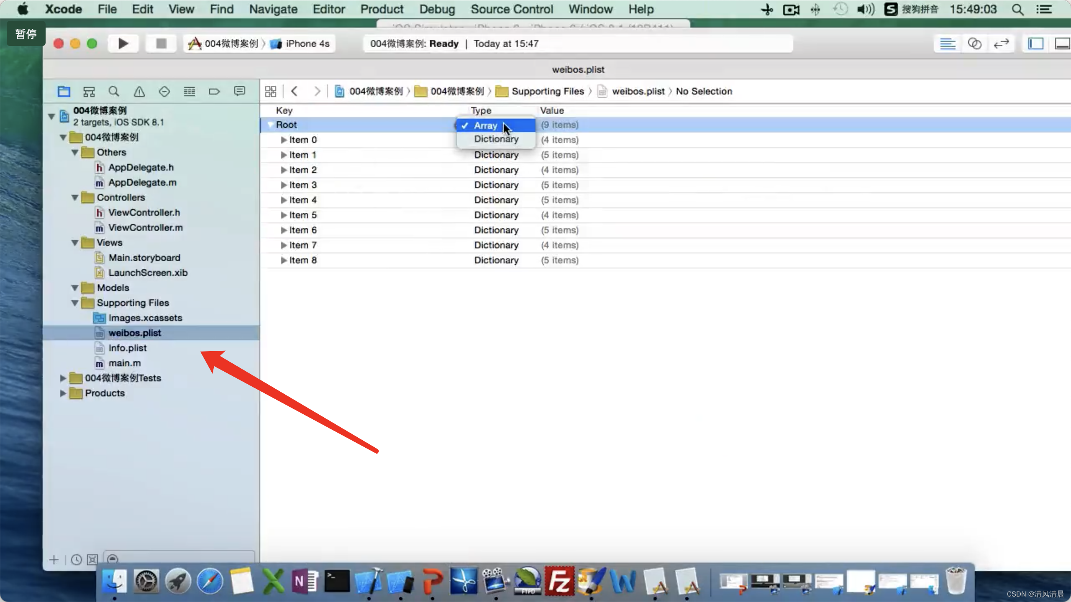
Task: Click the stop button in toolbar
Action: [160, 43]
